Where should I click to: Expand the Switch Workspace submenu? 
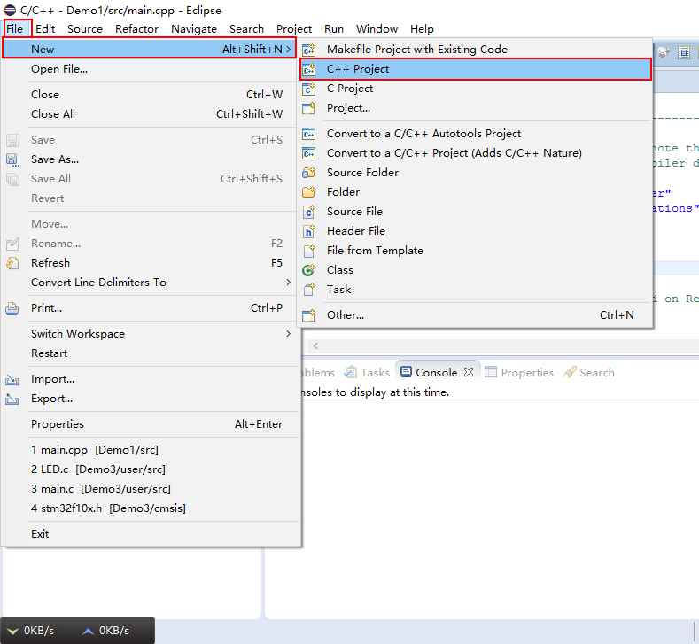point(289,334)
